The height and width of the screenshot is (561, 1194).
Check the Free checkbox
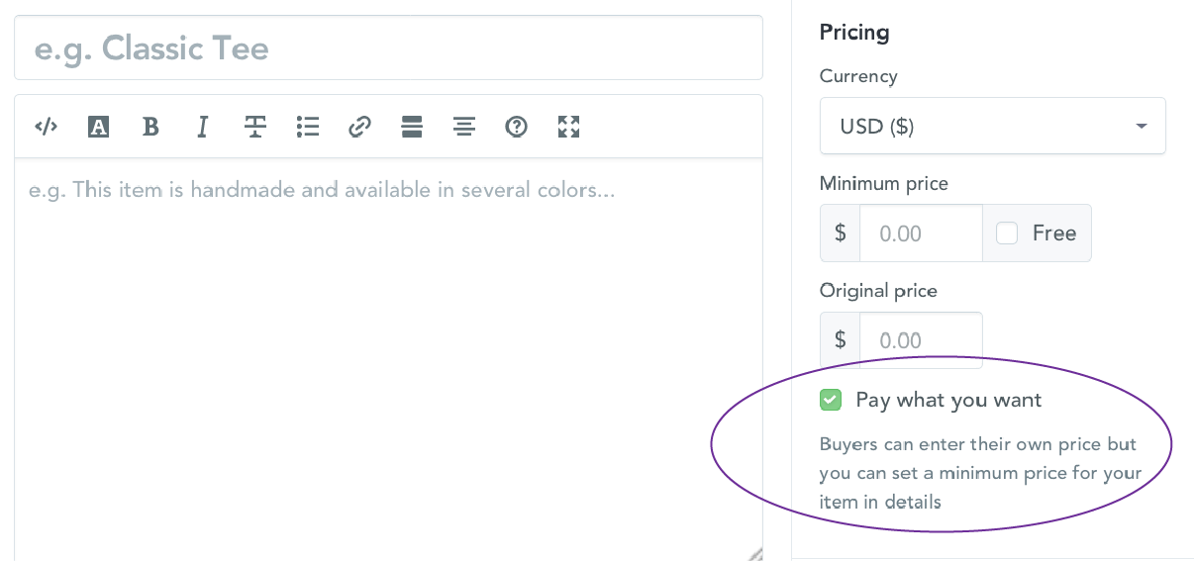[x=1007, y=234]
